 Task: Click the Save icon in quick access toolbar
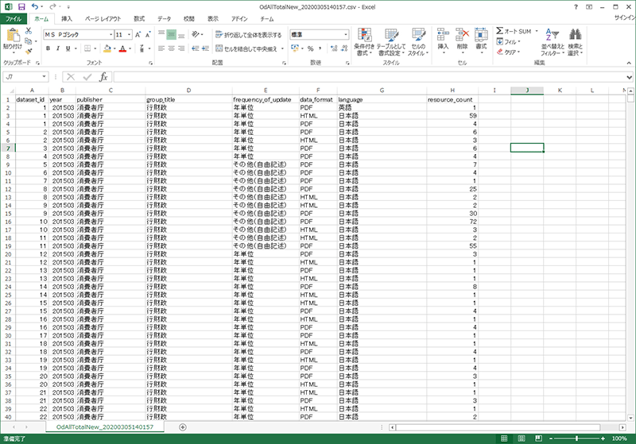point(21,7)
